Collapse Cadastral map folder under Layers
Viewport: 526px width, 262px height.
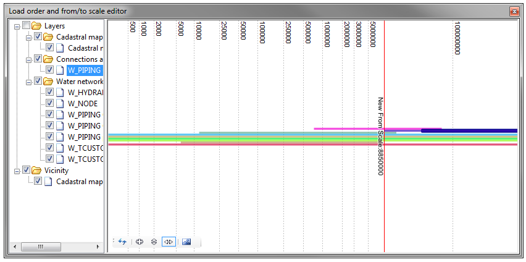[x=29, y=37]
